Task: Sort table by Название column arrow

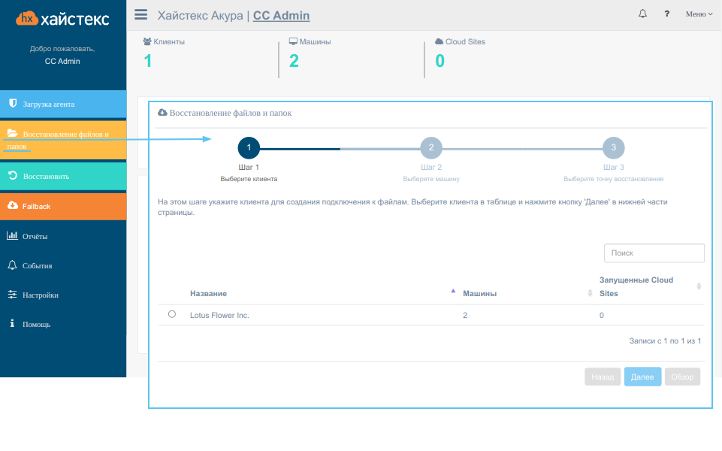Action: click(x=453, y=291)
